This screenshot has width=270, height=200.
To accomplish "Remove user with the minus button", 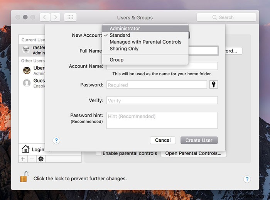I will [x=32, y=159].
